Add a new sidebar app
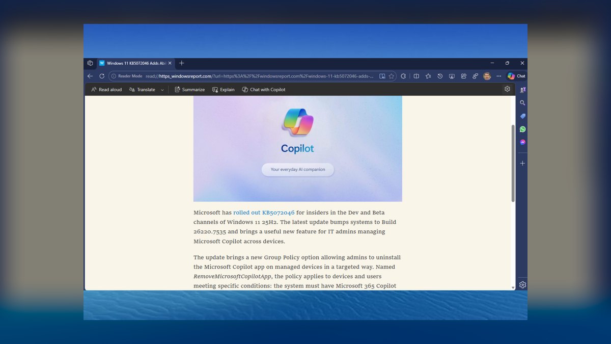The width and height of the screenshot is (611, 344). [522, 163]
